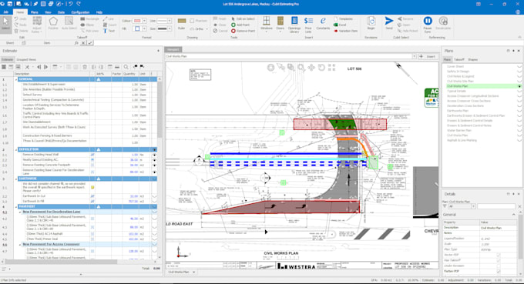The width and height of the screenshot is (524, 284).
Task: Toggle Has Takeoff checkbox in Details
Action: [x=499, y=260]
